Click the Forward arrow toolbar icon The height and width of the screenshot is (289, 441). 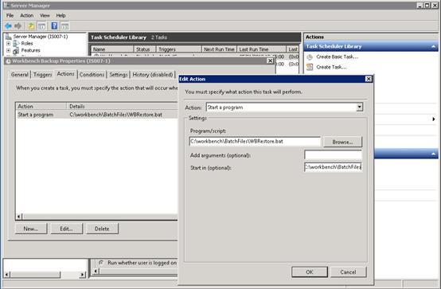pyautogui.click(x=18, y=26)
